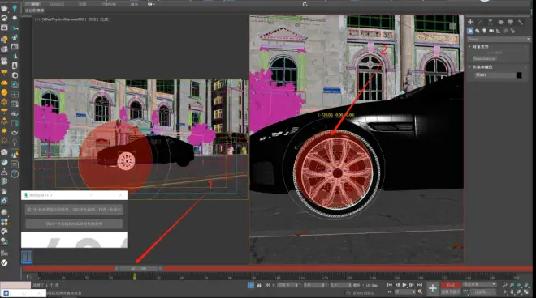Open the Utilities wrench panel icon
This screenshot has width=536, height=298.
[521, 22]
